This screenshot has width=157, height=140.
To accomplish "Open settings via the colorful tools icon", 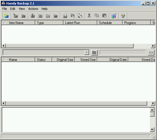I will [114, 16].
